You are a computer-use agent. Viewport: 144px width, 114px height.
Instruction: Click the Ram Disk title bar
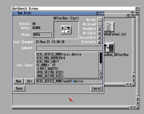tap(55, 13)
